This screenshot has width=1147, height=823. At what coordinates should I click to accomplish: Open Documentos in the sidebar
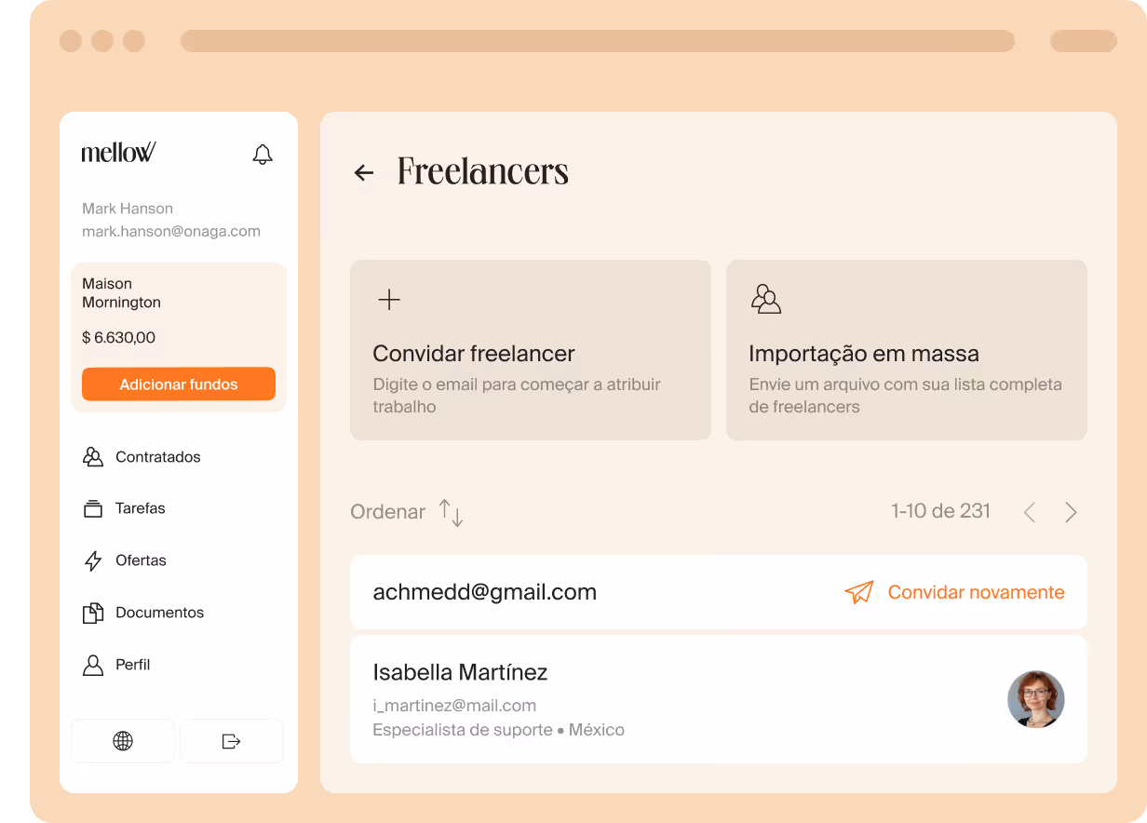[x=143, y=613]
